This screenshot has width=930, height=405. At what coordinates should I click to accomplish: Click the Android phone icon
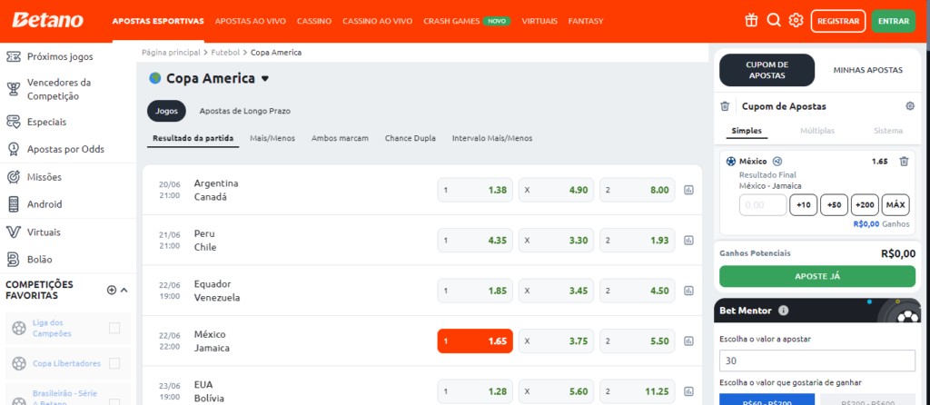tap(13, 204)
